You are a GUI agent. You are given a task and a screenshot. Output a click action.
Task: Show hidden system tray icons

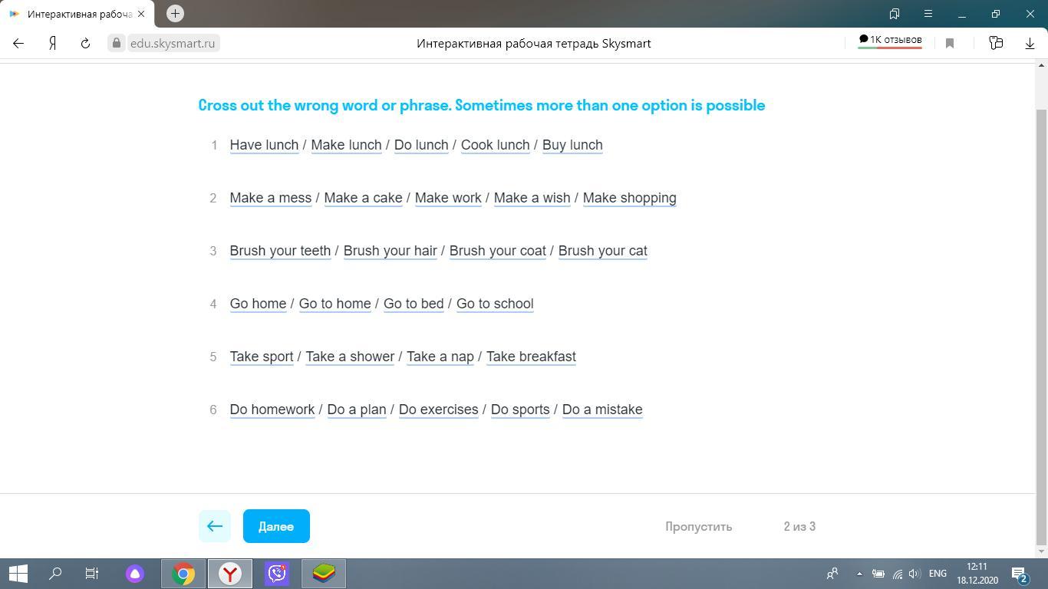859,574
